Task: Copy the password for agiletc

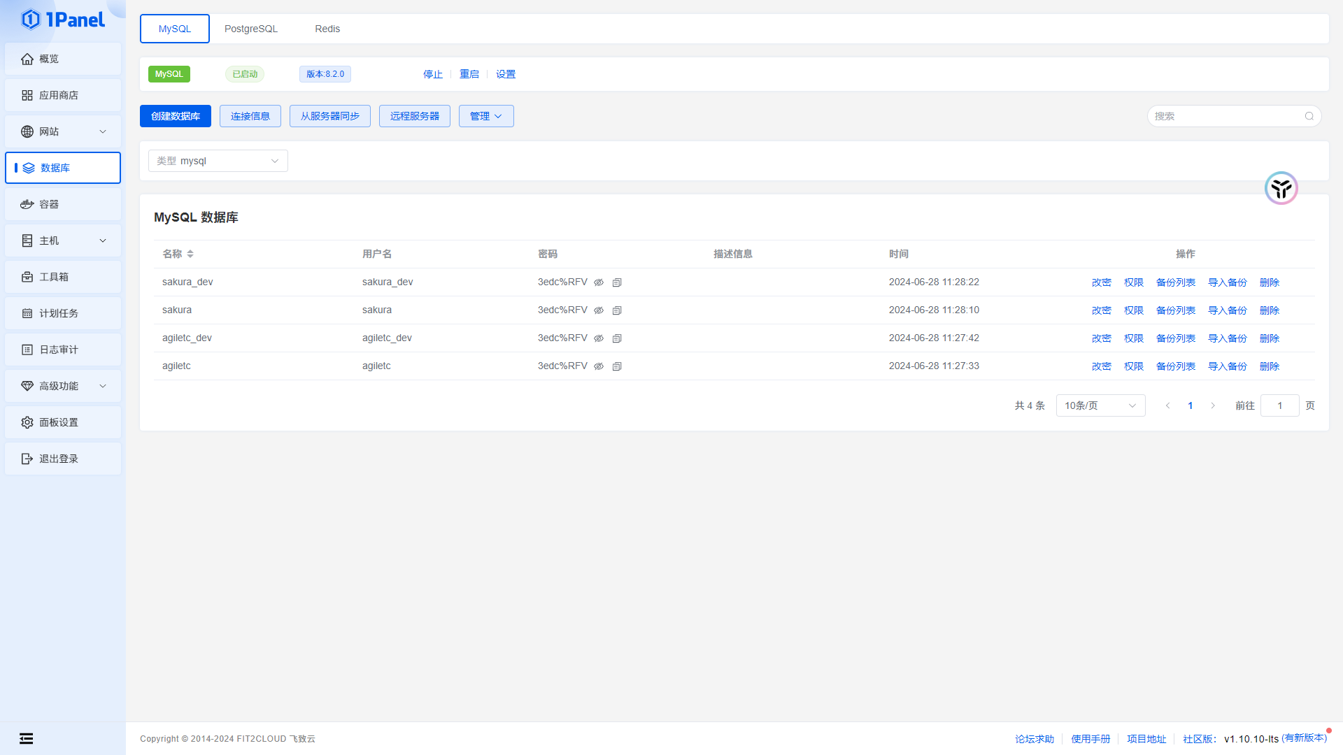Action: [x=617, y=366]
